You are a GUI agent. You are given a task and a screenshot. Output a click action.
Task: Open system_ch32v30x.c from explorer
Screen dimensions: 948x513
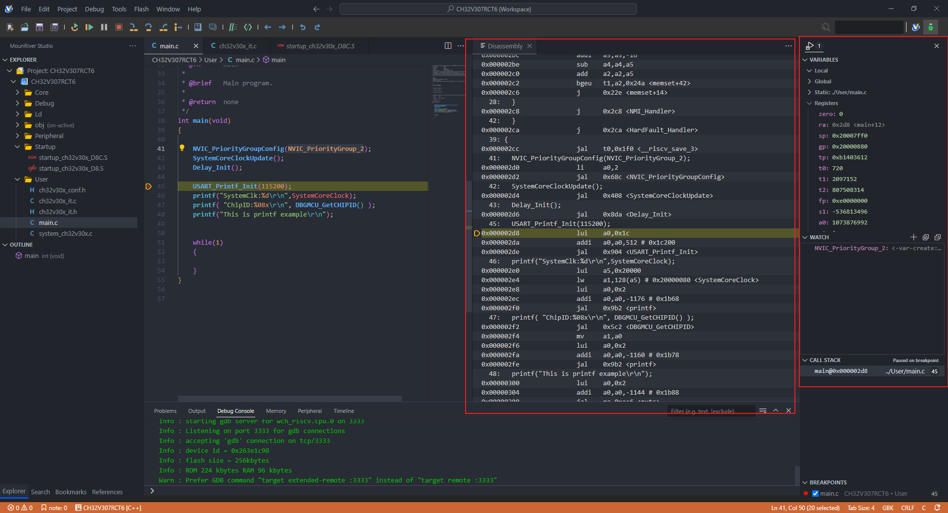pos(65,233)
